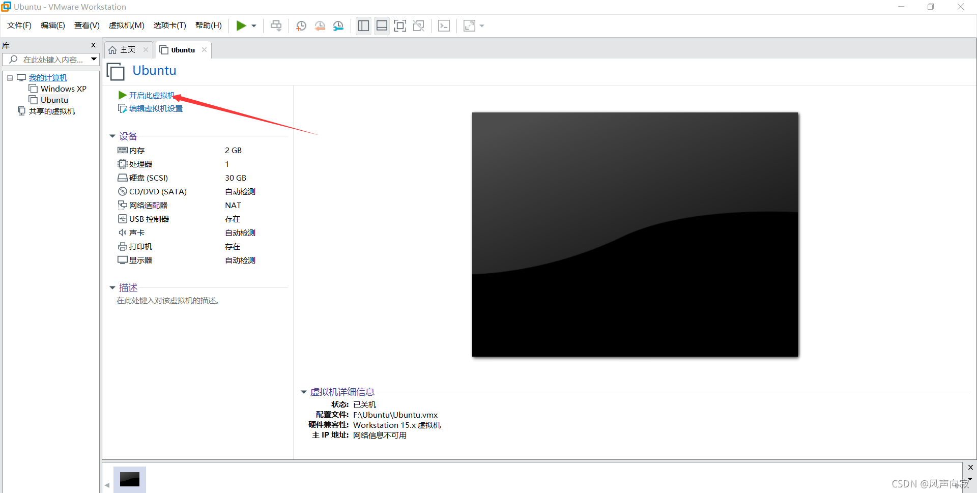Take a snapshot of this virtual machine

coord(301,26)
